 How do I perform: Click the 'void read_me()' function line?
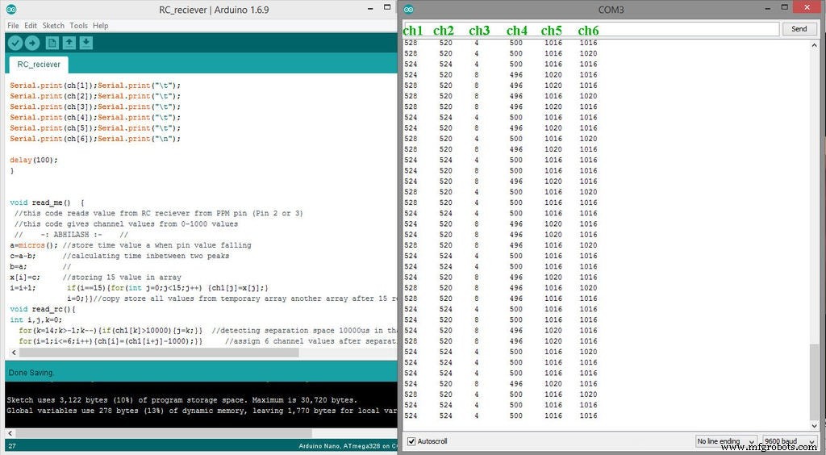coord(47,202)
